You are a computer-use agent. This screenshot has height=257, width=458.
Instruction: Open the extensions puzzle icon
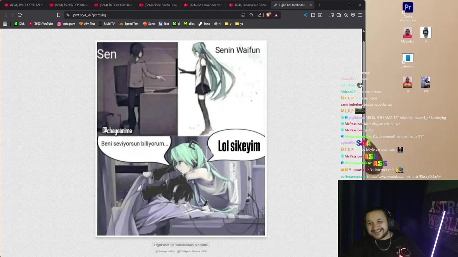(x=313, y=15)
